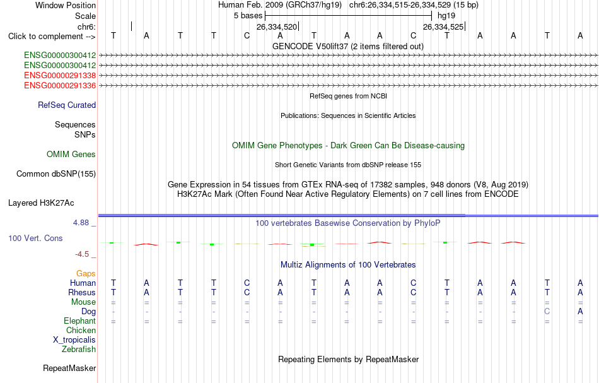Click the chr6: base position label
Viewport: 599px width, 383px height.
86,27
